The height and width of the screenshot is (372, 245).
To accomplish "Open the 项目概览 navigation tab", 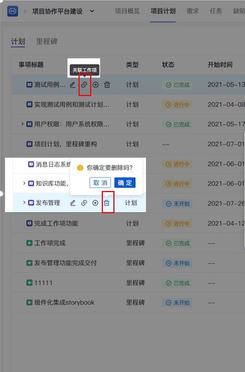I will pyautogui.click(x=127, y=11).
